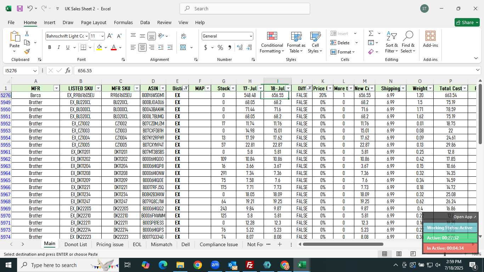This screenshot has height=272, width=484.
Task: Click the Increase Indent icon
Action: 170,47
